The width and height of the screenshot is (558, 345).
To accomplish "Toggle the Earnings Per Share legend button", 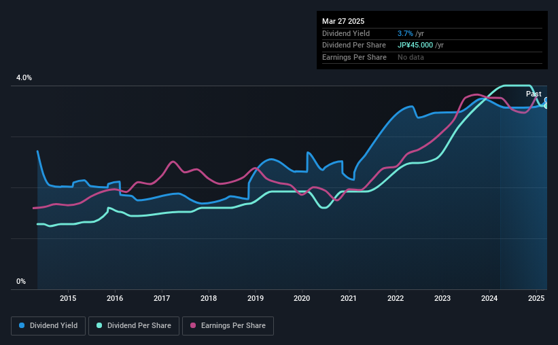I will pos(228,326).
